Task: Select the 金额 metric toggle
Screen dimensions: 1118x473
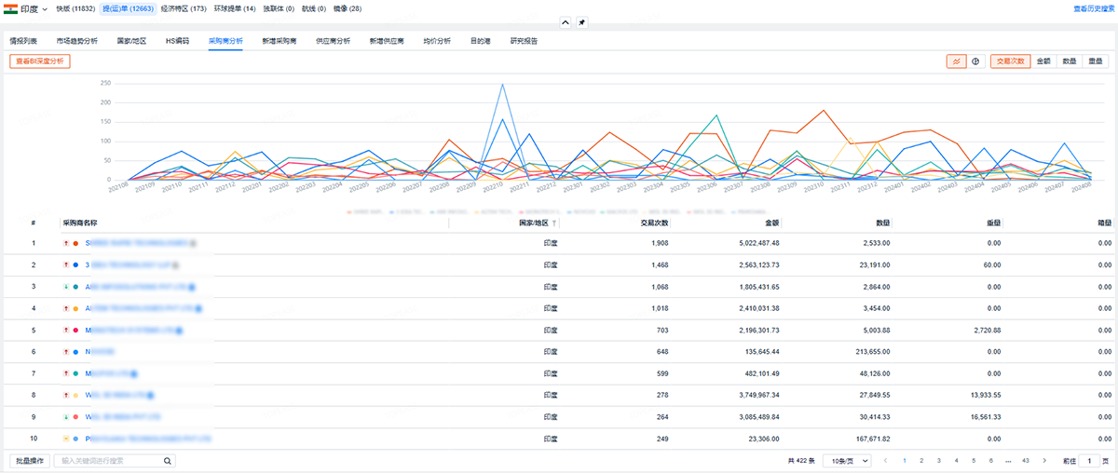Action: tap(1043, 61)
